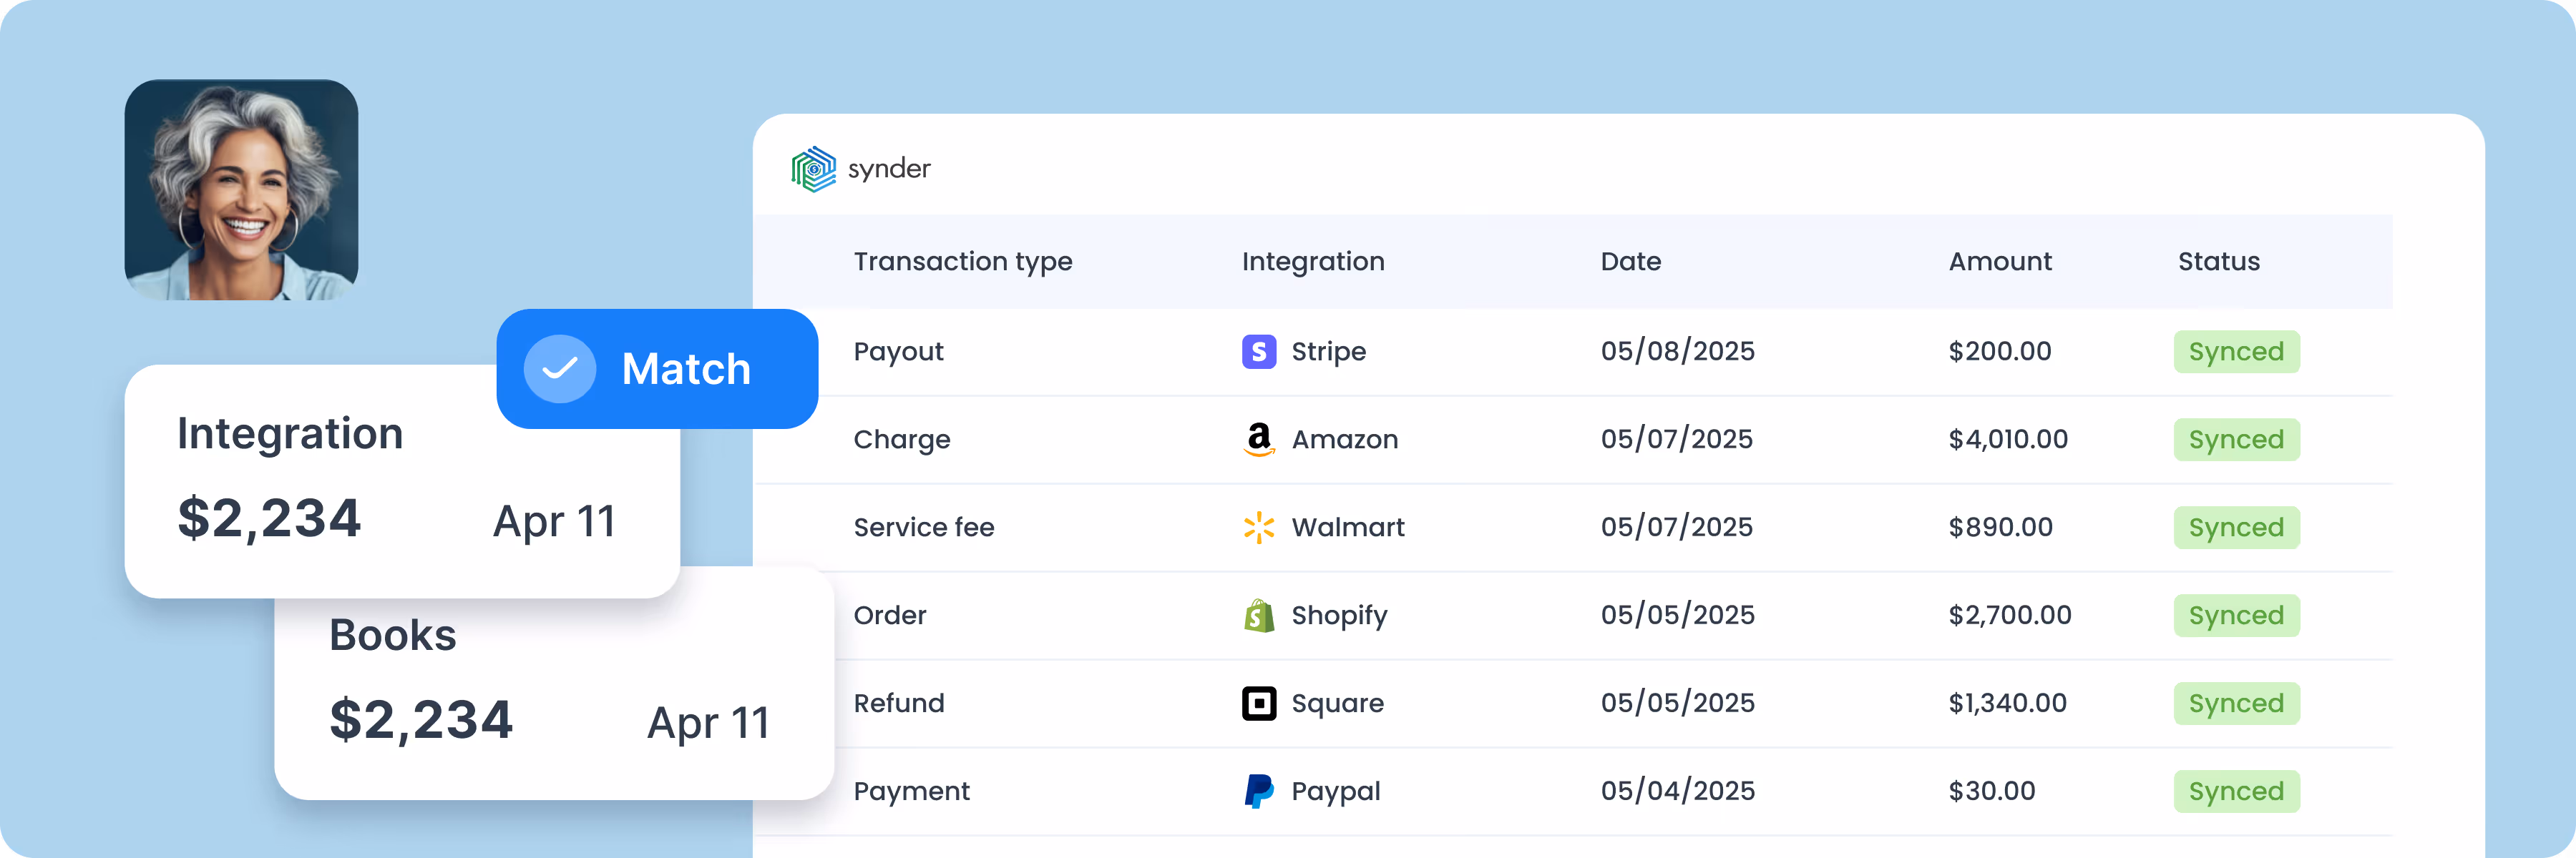
Task: Select the Amazon integration icon
Action: [1259, 438]
